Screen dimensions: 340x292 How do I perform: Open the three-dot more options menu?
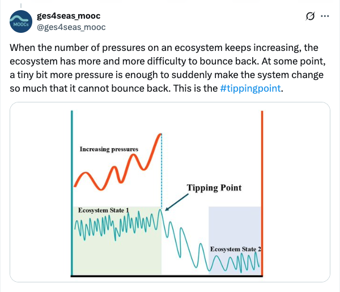coord(325,16)
